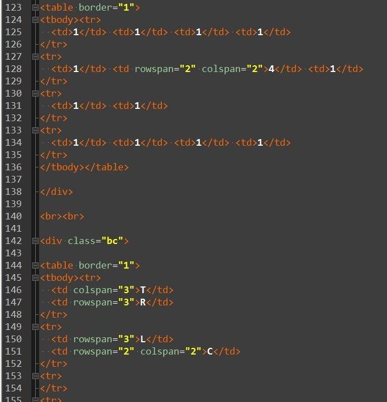387x402 pixels.
Task: Click the rowspan attribute on line 128
Action: click(x=165, y=69)
